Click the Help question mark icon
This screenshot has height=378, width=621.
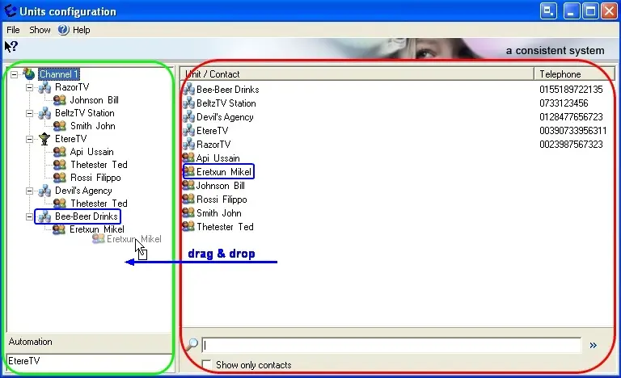click(63, 30)
